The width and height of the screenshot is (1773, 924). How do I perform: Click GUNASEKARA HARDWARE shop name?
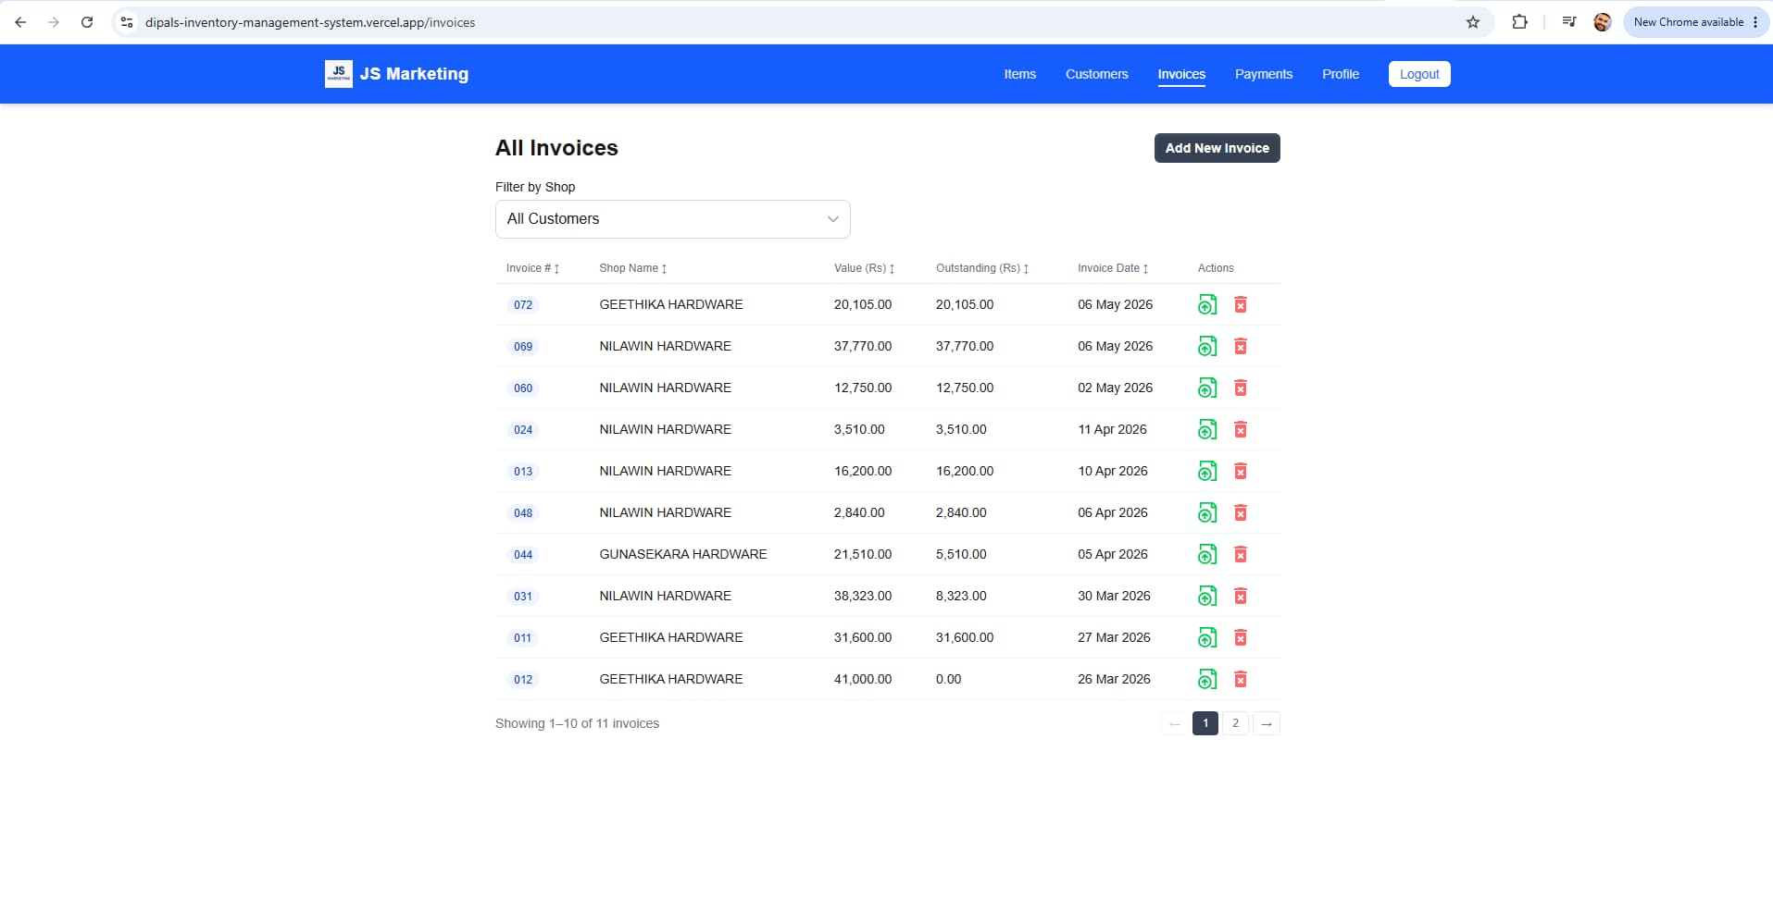click(x=683, y=554)
